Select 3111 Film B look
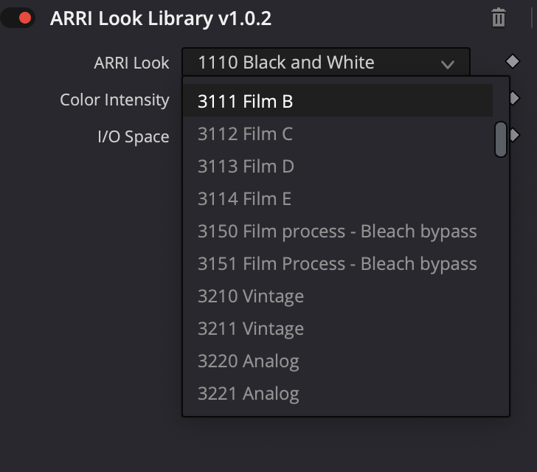Screen dimensions: 537x472 point(338,101)
